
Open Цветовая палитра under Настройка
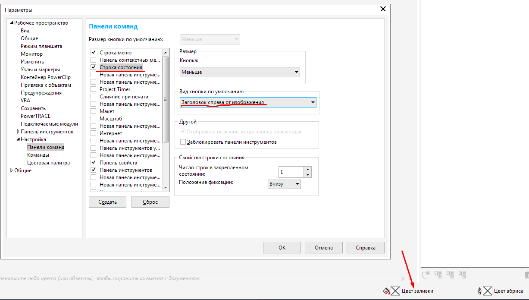48,163
